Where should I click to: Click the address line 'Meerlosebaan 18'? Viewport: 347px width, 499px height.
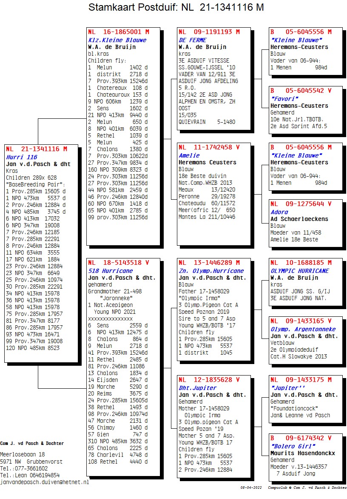pyautogui.click(x=23, y=454)
